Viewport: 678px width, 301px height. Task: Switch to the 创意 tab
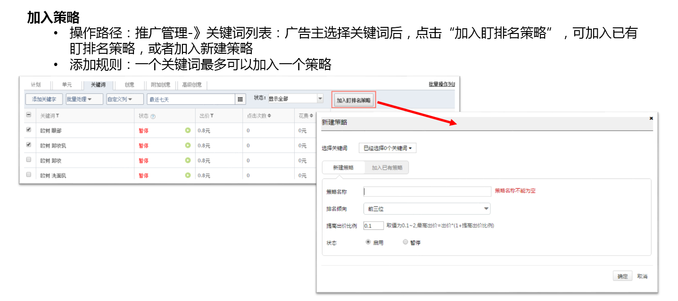click(130, 85)
